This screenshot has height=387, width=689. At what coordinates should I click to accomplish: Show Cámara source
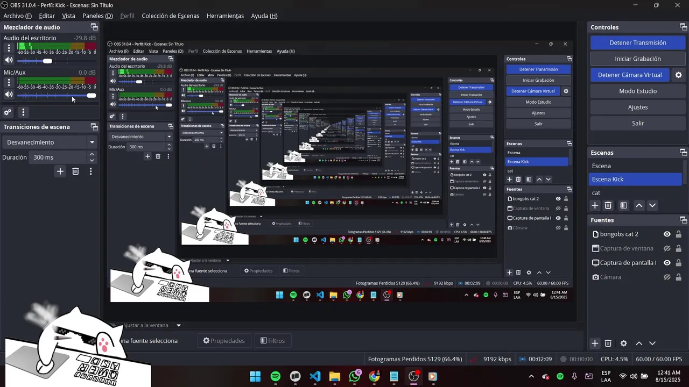667,277
